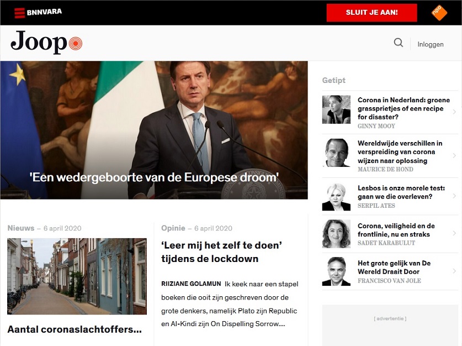This screenshot has height=346, width=462.
Task: Open chevron next to Maurice de Hond article
Action: (x=454, y=155)
